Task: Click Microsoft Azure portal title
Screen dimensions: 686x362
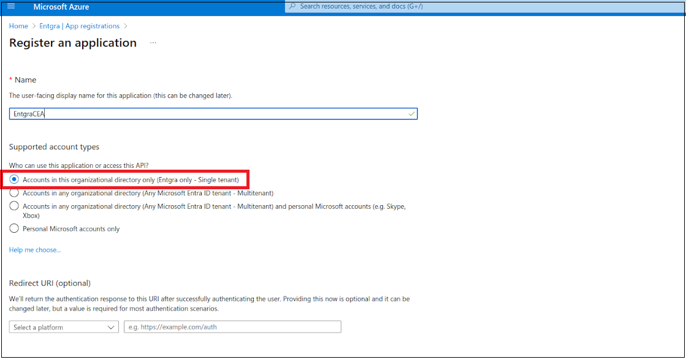Action: tap(61, 7)
